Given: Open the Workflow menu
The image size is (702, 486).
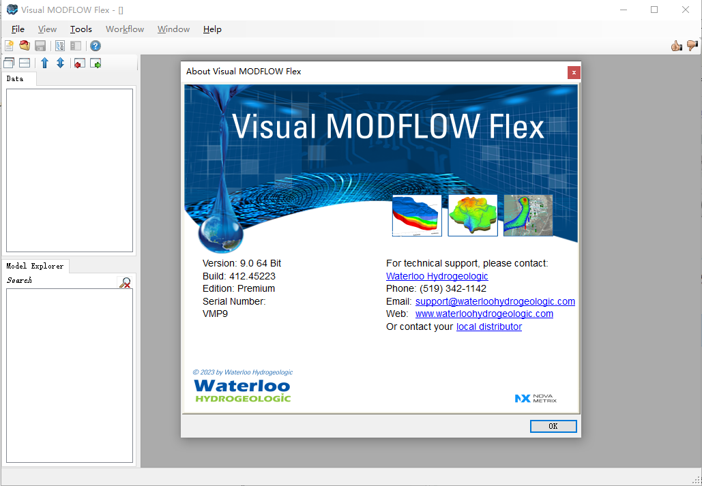Looking at the screenshot, I should [x=124, y=29].
